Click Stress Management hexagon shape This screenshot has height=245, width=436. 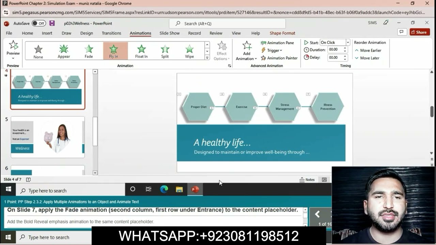[x=285, y=107]
